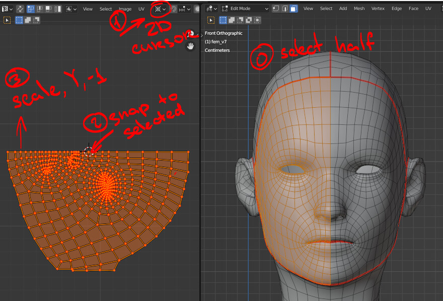Open the Face menu
The width and height of the screenshot is (443, 301).
click(413, 9)
